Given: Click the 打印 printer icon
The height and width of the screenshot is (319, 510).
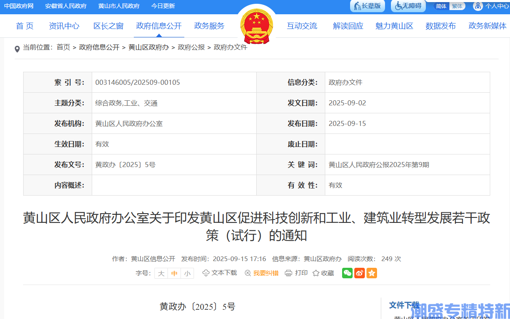Looking at the screenshot, I should point(289,273).
